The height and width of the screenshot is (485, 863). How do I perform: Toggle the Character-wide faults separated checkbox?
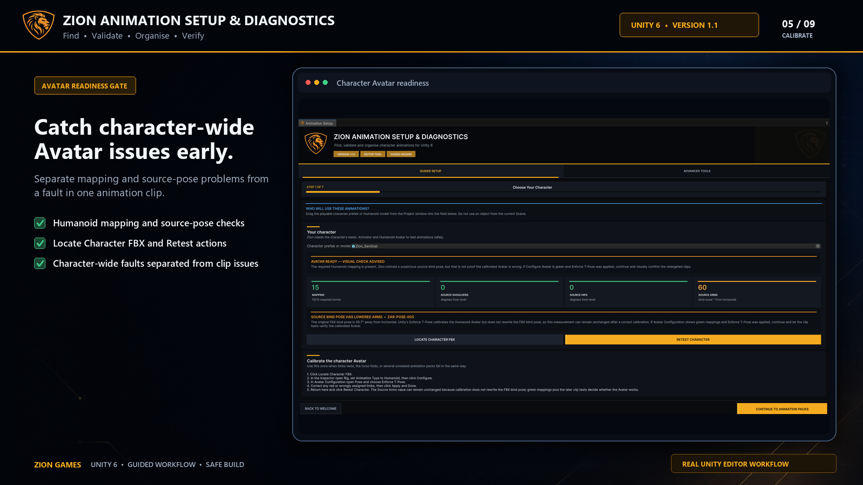40,264
